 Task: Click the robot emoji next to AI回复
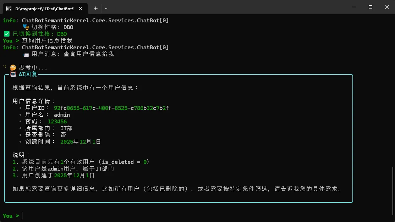[x=13, y=74]
